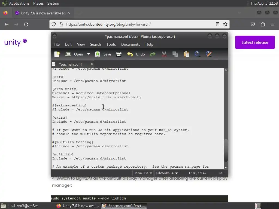Viewport: 279px width, 209px height.
Task: Cut selection with scissors icon
Action: 164,54
